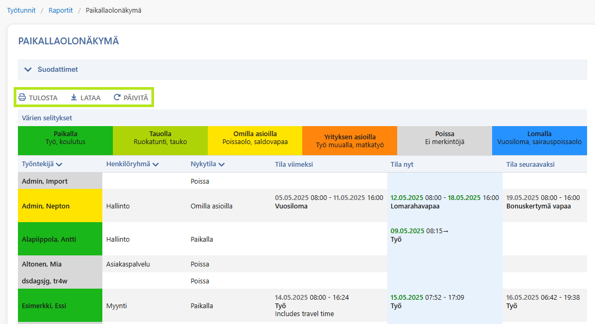Click the 19.05.2025 08:00 - 16:00 entry
This screenshot has width=595, height=324.
(543, 198)
